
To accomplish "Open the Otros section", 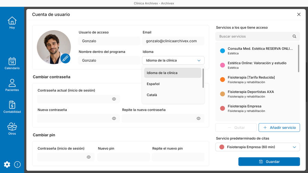I will (x=12, y=129).
